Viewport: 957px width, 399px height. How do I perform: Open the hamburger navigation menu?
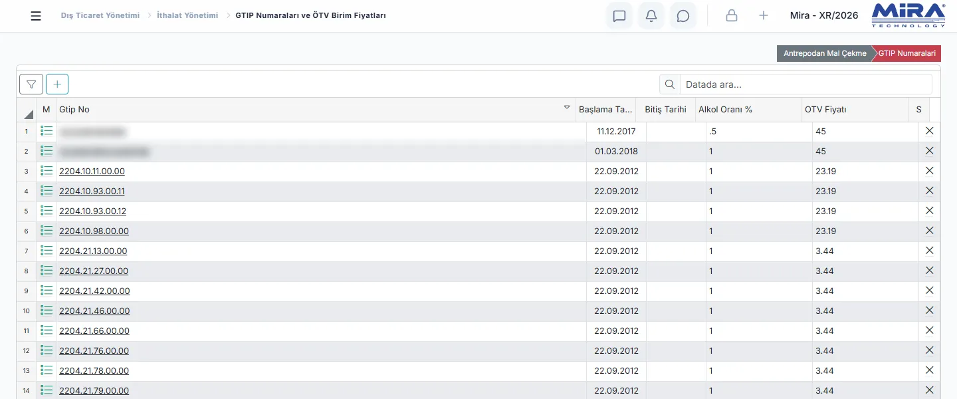[x=36, y=16]
